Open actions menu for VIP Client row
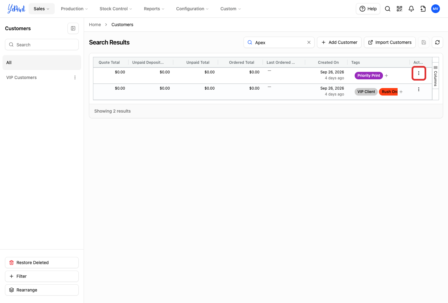The height and width of the screenshot is (303, 448). click(419, 89)
